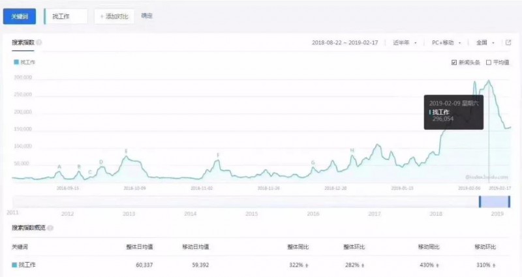
Task: Select the 搜索指数 tab
Action: [x=23, y=42]
